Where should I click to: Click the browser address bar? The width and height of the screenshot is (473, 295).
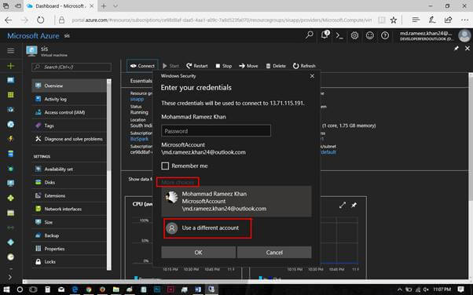222,20
